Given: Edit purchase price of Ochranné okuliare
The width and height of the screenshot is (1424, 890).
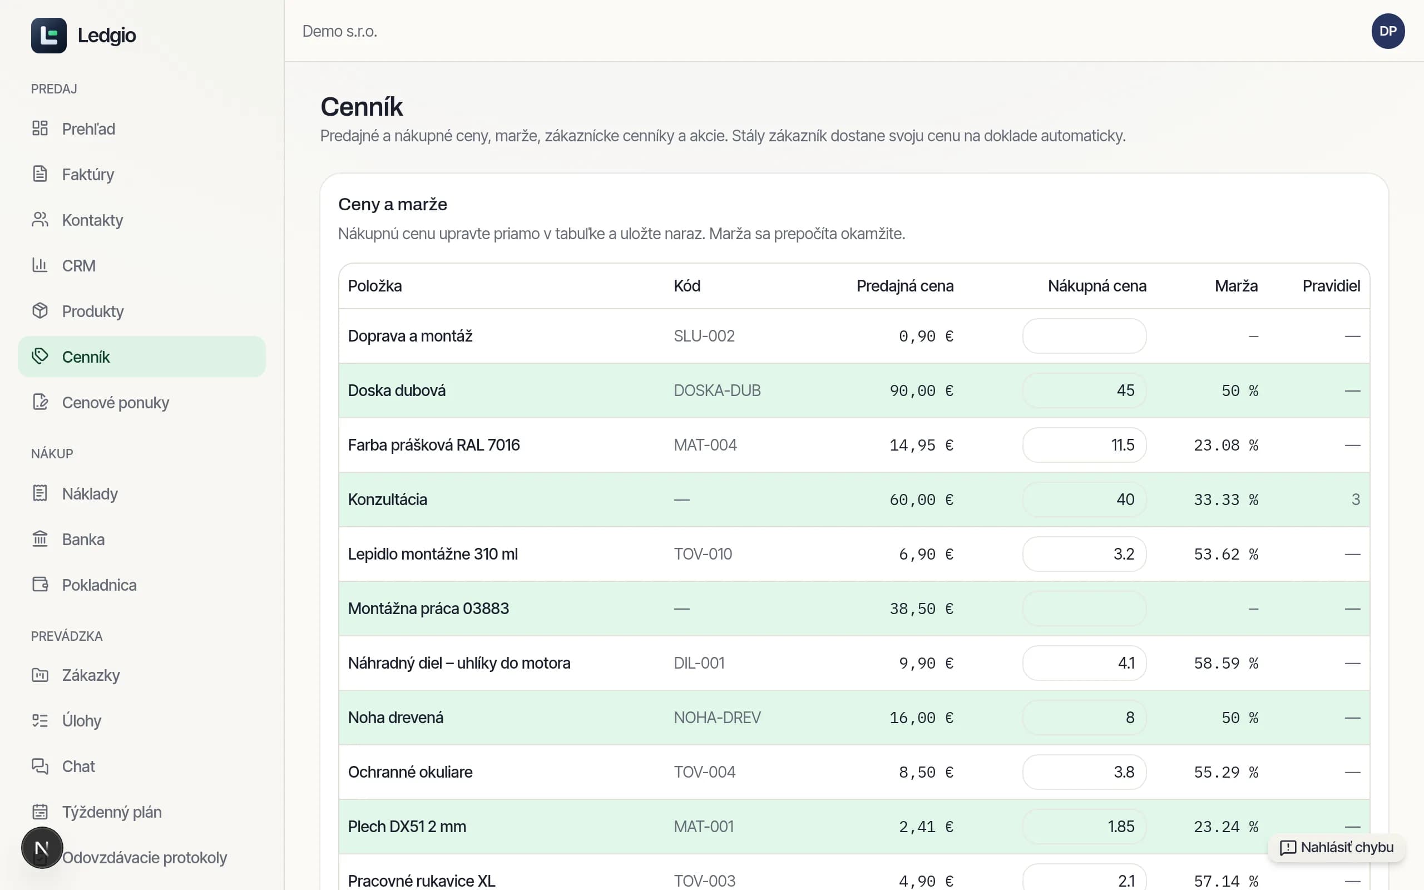Looking at the screenshot, I should pyautogui.click(x=1084, y=772).
